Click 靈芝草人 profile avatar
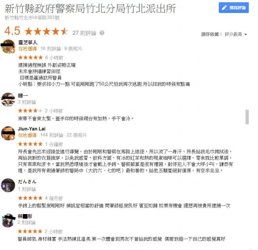Screen dimensions: 258x250 8,46
